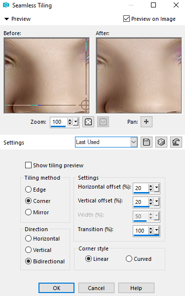Viewport: 185px width, 296px height.
Task: Collapse the Preview section triangle
Action: (x=6, y=19)
